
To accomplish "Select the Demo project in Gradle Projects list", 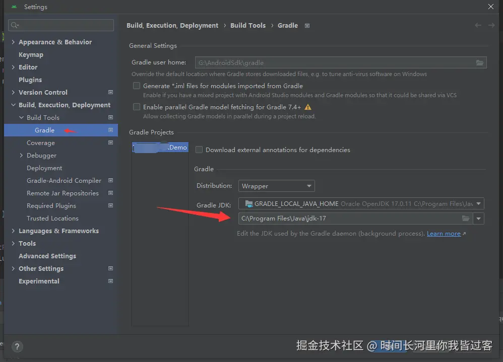I will [x=160, y=148].
